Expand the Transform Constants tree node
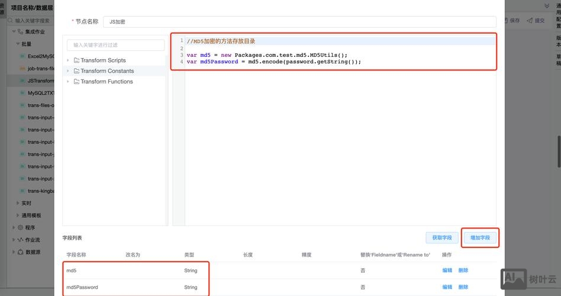561x296 pixels. 69,71
